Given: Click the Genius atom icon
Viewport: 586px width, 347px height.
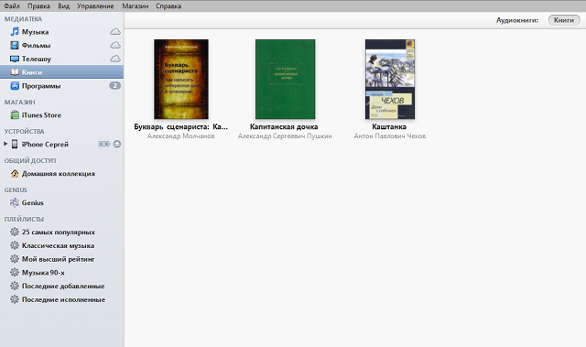Looking at the screenshot, I should pyautogui.click(x=15, y=202).
